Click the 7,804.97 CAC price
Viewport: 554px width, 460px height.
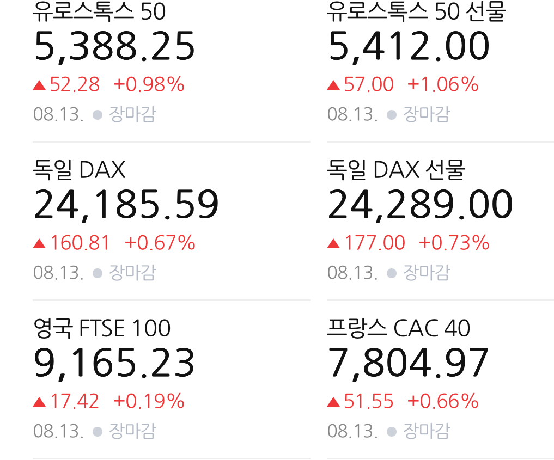click(409, 364)
